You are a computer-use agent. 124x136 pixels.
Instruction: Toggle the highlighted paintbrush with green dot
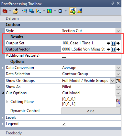(73, 11)
